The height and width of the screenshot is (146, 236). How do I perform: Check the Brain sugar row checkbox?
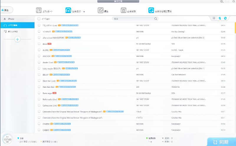pos(39,93)
